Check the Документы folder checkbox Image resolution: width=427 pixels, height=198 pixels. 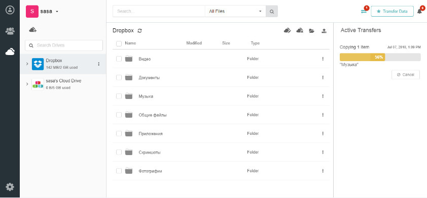coord(119,78)
